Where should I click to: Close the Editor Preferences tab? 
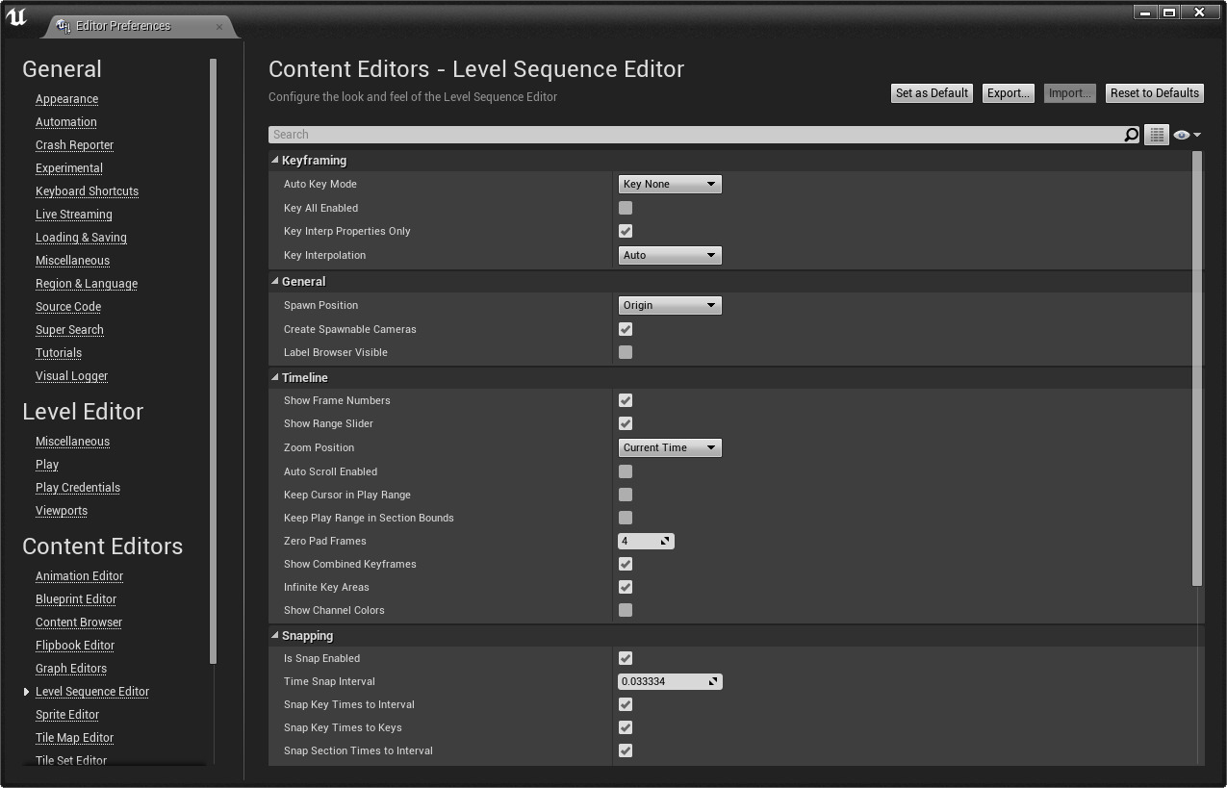219,26
